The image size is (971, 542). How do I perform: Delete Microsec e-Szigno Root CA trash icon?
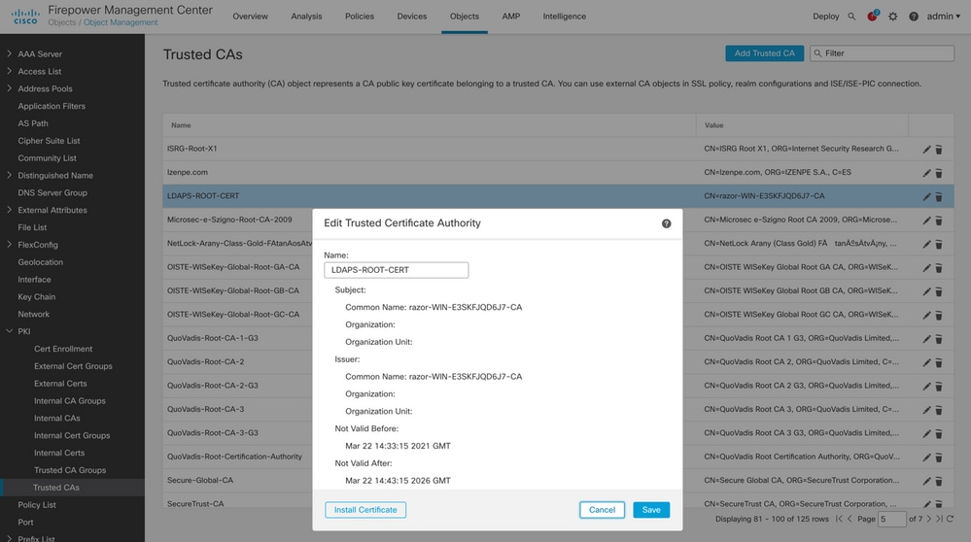(939, 220)
